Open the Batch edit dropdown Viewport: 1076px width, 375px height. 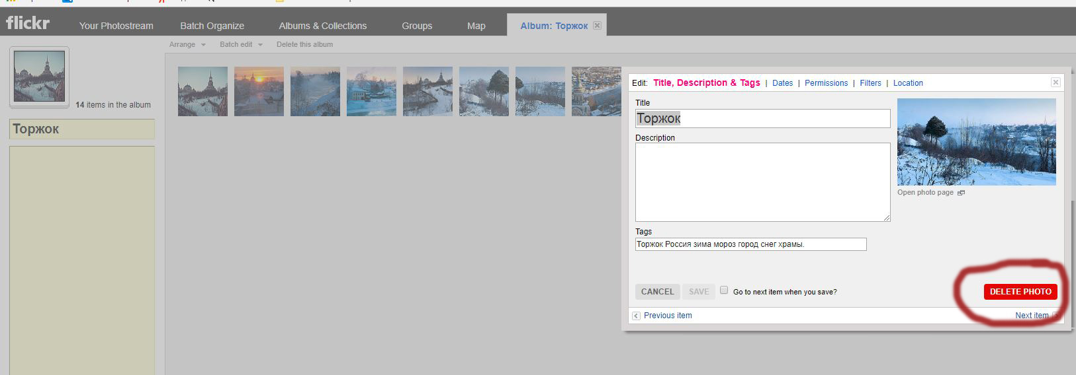point(241,44)
